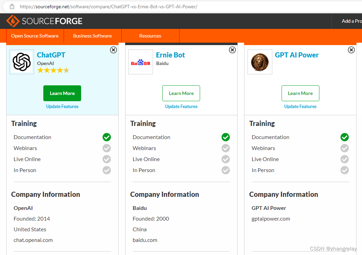Click bold 'Baidu' in Company Information
Viewport: 362px width, 255px height.
(x=140, y=208)
